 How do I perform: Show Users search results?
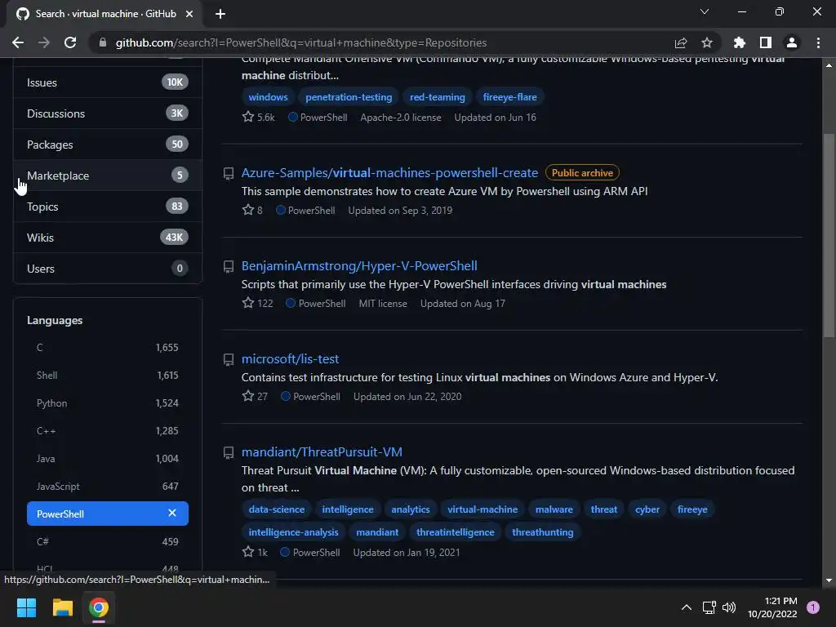coord(108,268)
